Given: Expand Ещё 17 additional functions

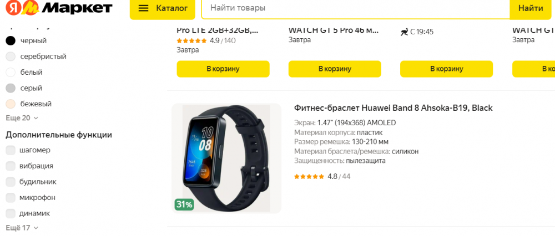Looking at the screenshot, I should tap(22, 228).
